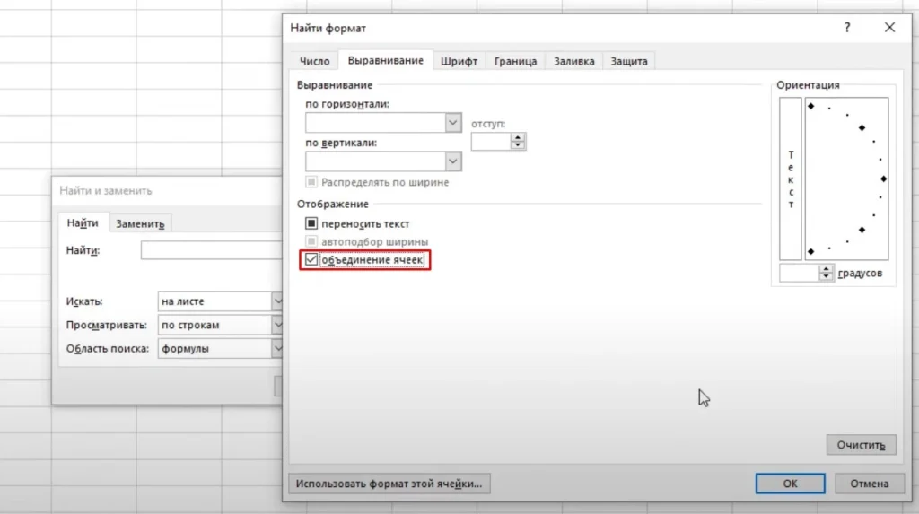Click the orientation dial's rightmost diamond
The height and width of the screenshot is (514, 919).
pos(883,179)
